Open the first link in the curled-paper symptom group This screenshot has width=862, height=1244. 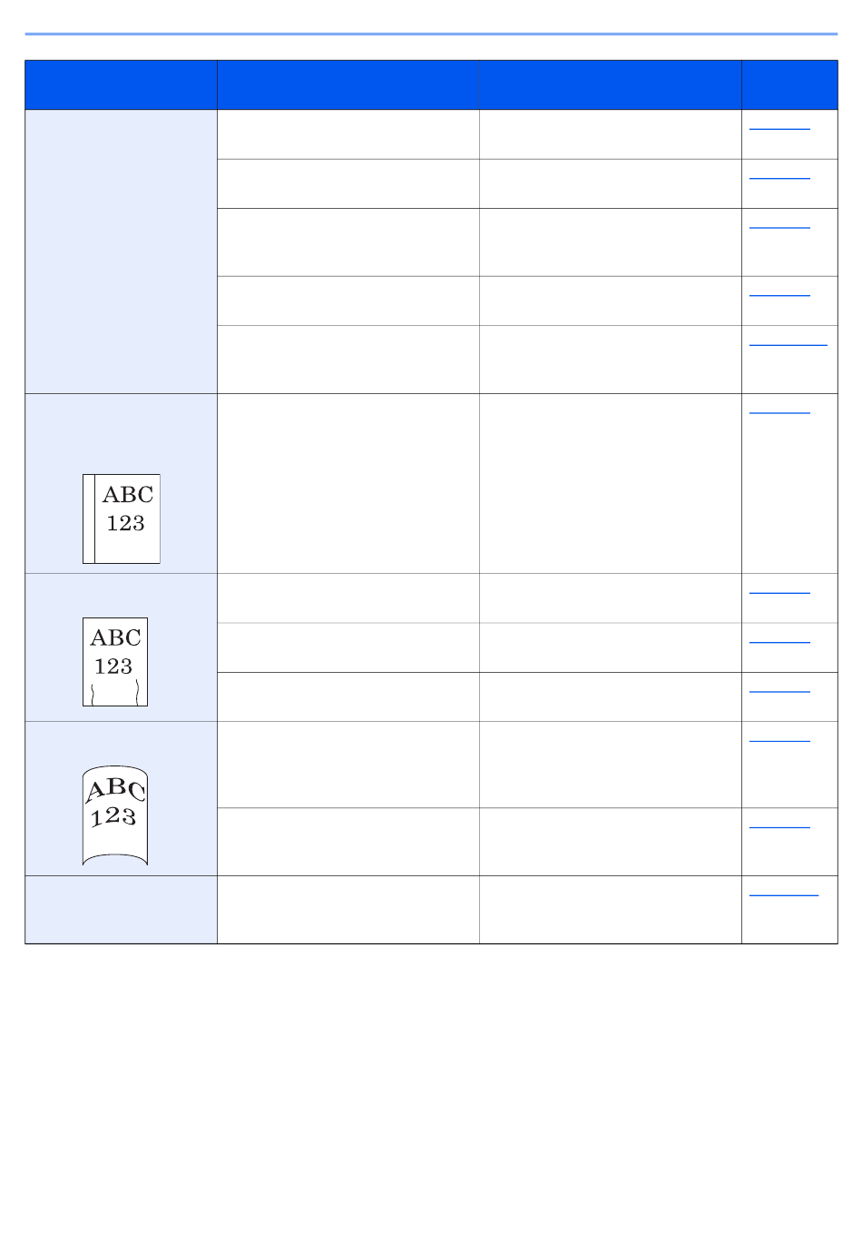coord(779,739)
